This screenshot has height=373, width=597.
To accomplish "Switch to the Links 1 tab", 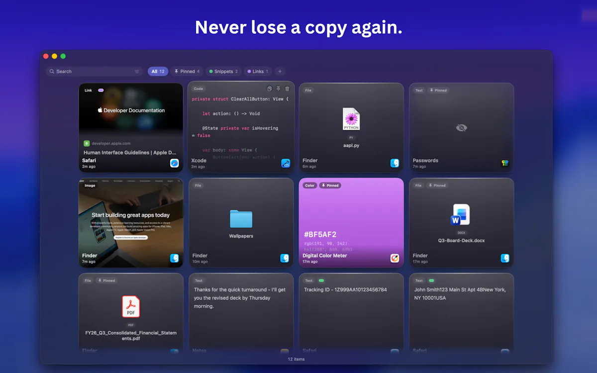I will tap(258, 72).
